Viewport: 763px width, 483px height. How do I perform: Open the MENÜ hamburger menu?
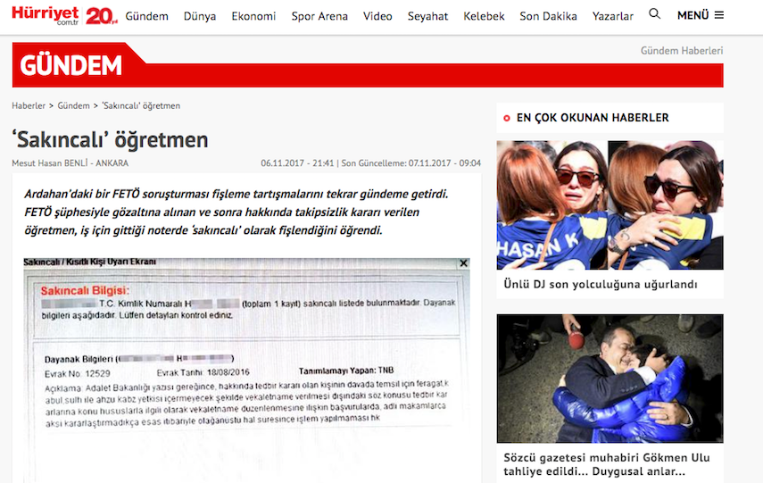(x=701, y=16)
